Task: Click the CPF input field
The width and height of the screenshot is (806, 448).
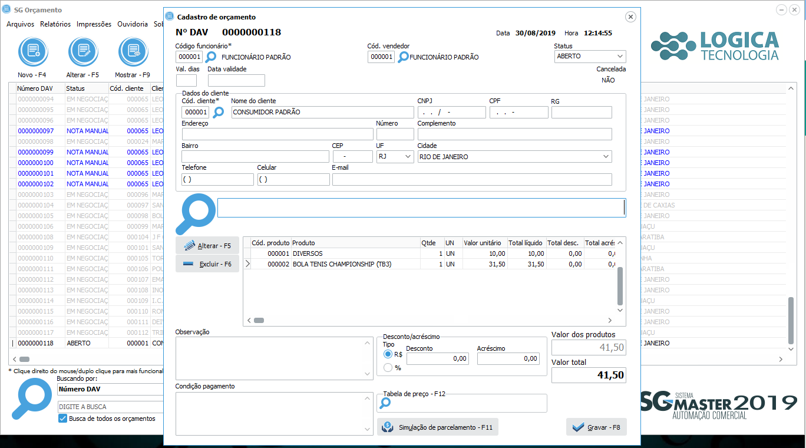Action: tap(519, 112)
